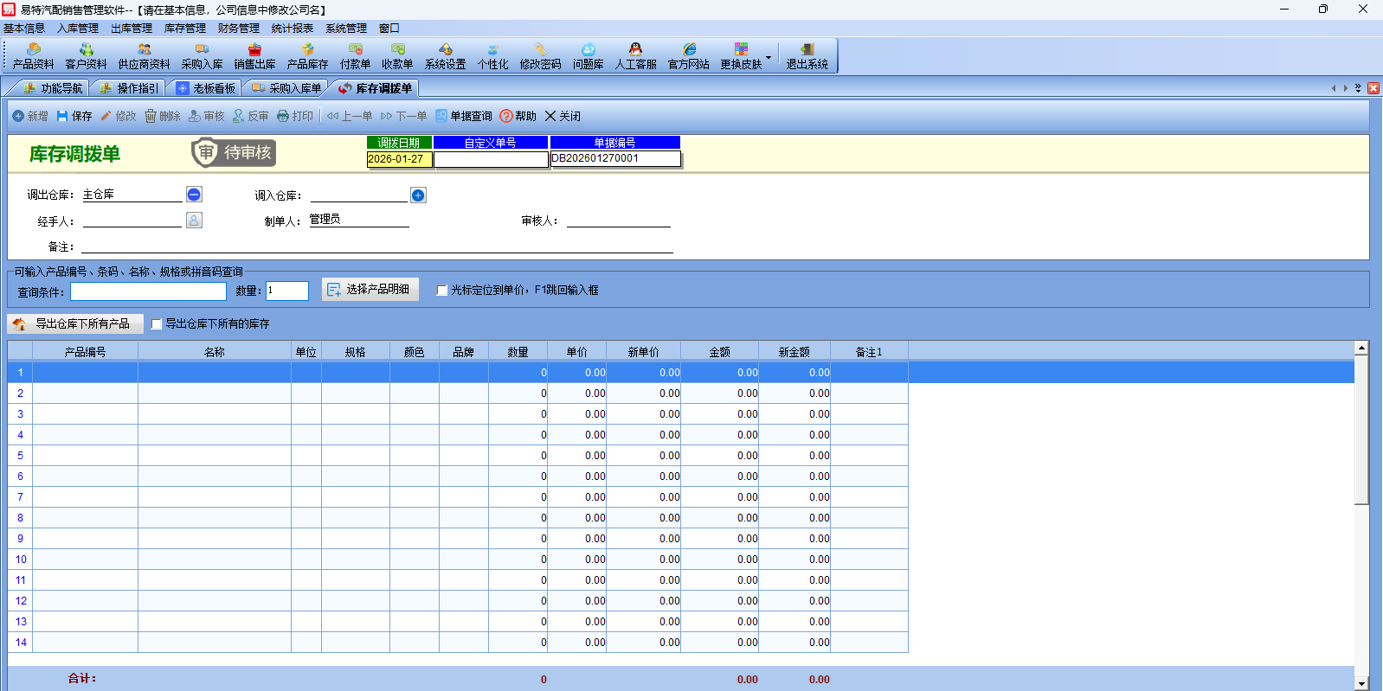Click the 修改密码 toolbar icon
Screen dimensions: 1383x691
[540, 56]
